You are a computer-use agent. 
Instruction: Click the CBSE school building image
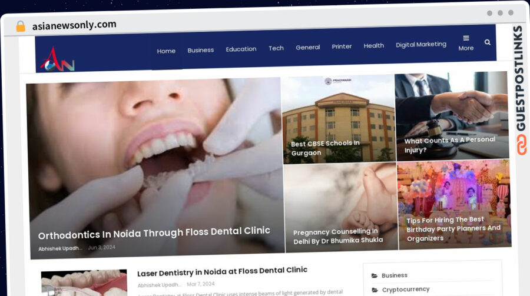coord(339,119)
